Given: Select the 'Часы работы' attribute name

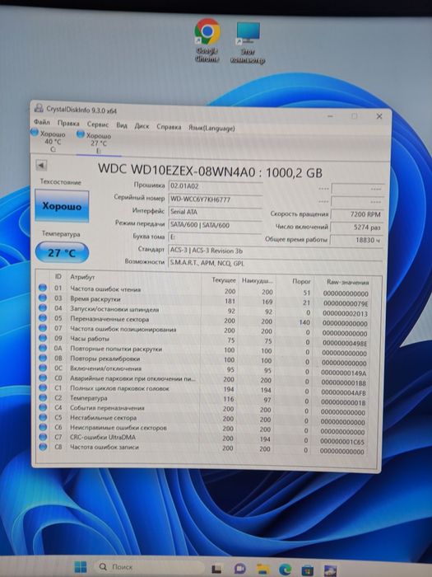Looking at the screenshot, I should (x=89, y=338).
